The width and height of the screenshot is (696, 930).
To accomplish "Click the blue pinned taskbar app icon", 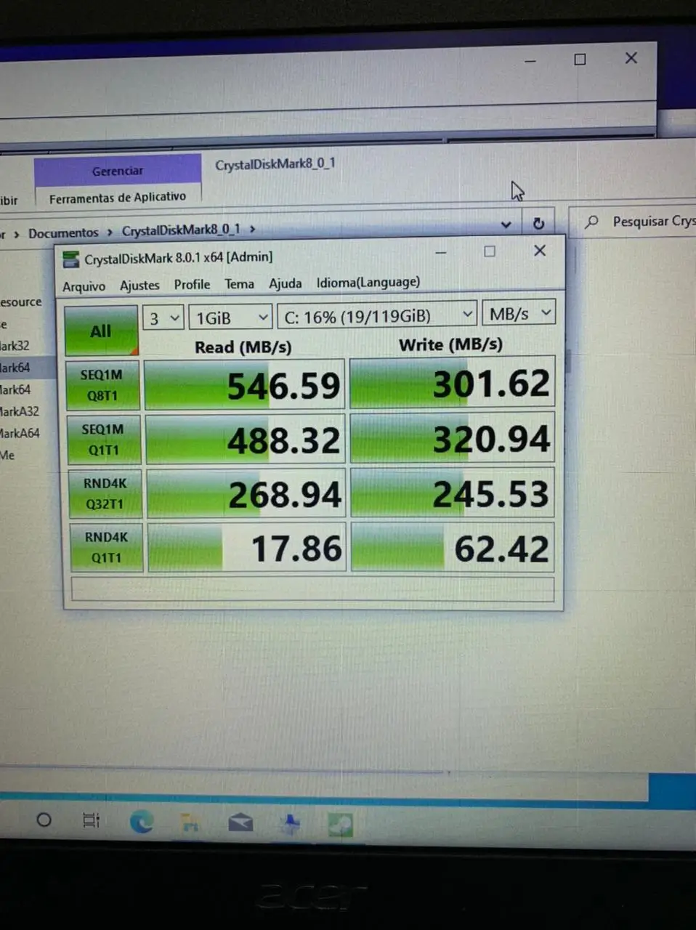I will [x=291, y=824].
